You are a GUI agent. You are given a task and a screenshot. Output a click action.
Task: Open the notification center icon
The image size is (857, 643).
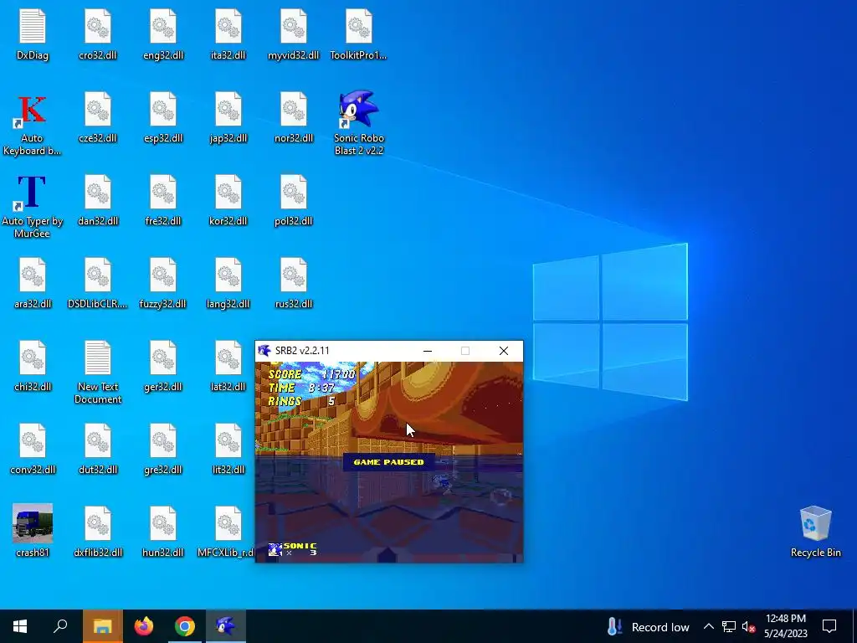[x=829, y=626]
